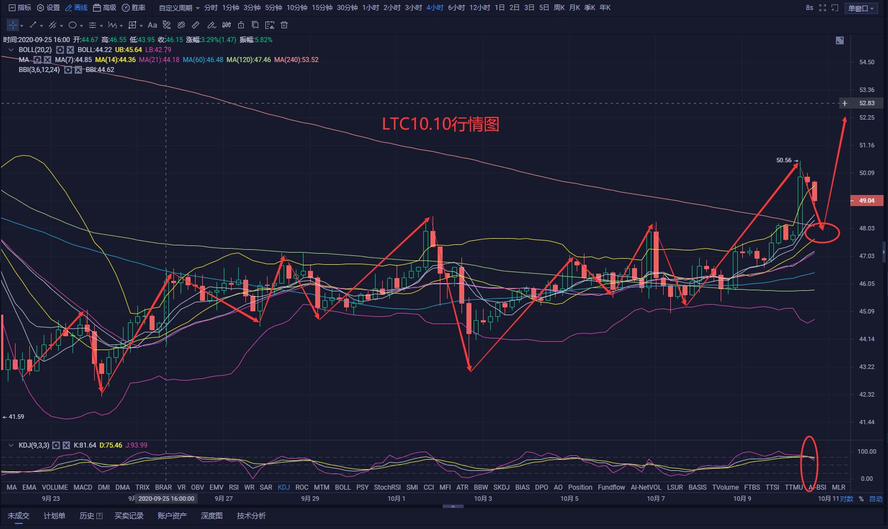Select the ellipse shape drawing tool

(72, 25)
